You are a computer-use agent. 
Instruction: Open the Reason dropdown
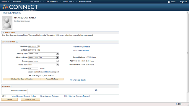click(57, 61)
